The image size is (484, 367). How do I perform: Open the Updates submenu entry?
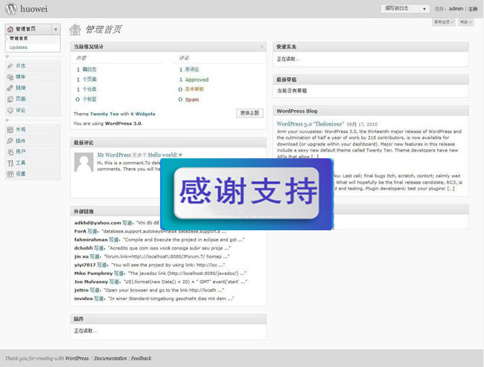pos(18,48)
